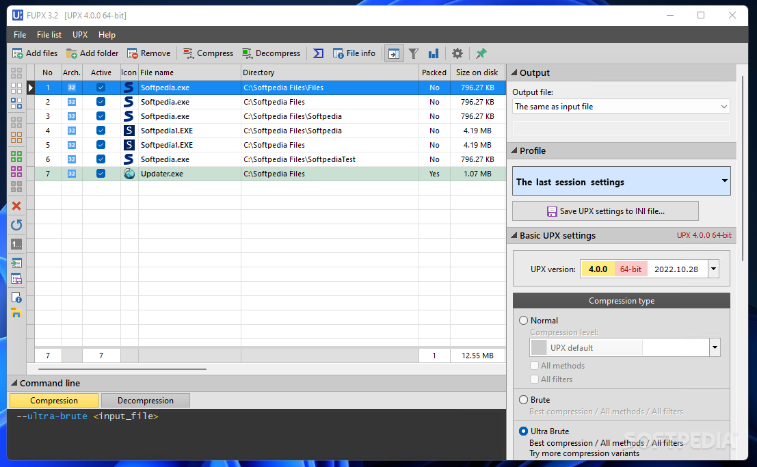The width and height of the screenshot is (757, 467).
Task: Switch to the Compression tab
Action: tap(53, 401)
